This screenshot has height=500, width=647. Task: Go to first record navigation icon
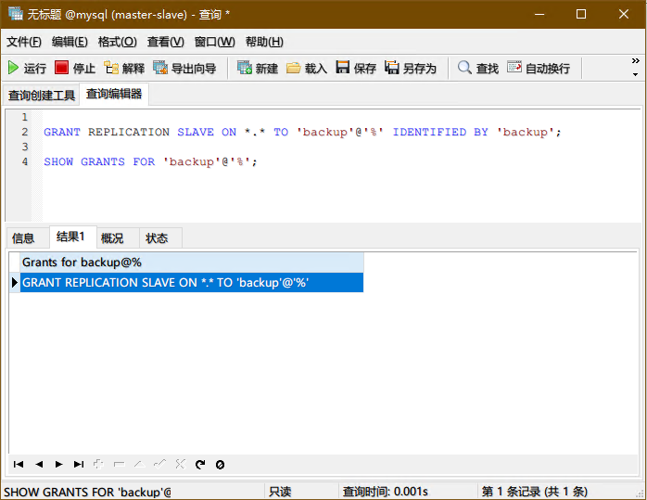coord(19,465)
